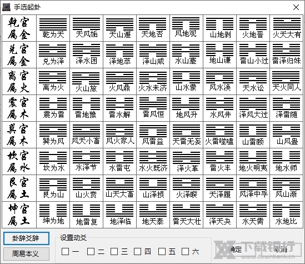
Task: Select the 天风姤 hexagram
Action: tap(86, 28)
